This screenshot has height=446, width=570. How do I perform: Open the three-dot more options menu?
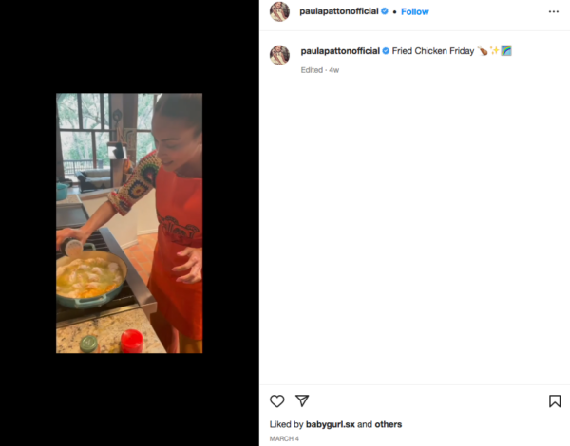[554, 11]
